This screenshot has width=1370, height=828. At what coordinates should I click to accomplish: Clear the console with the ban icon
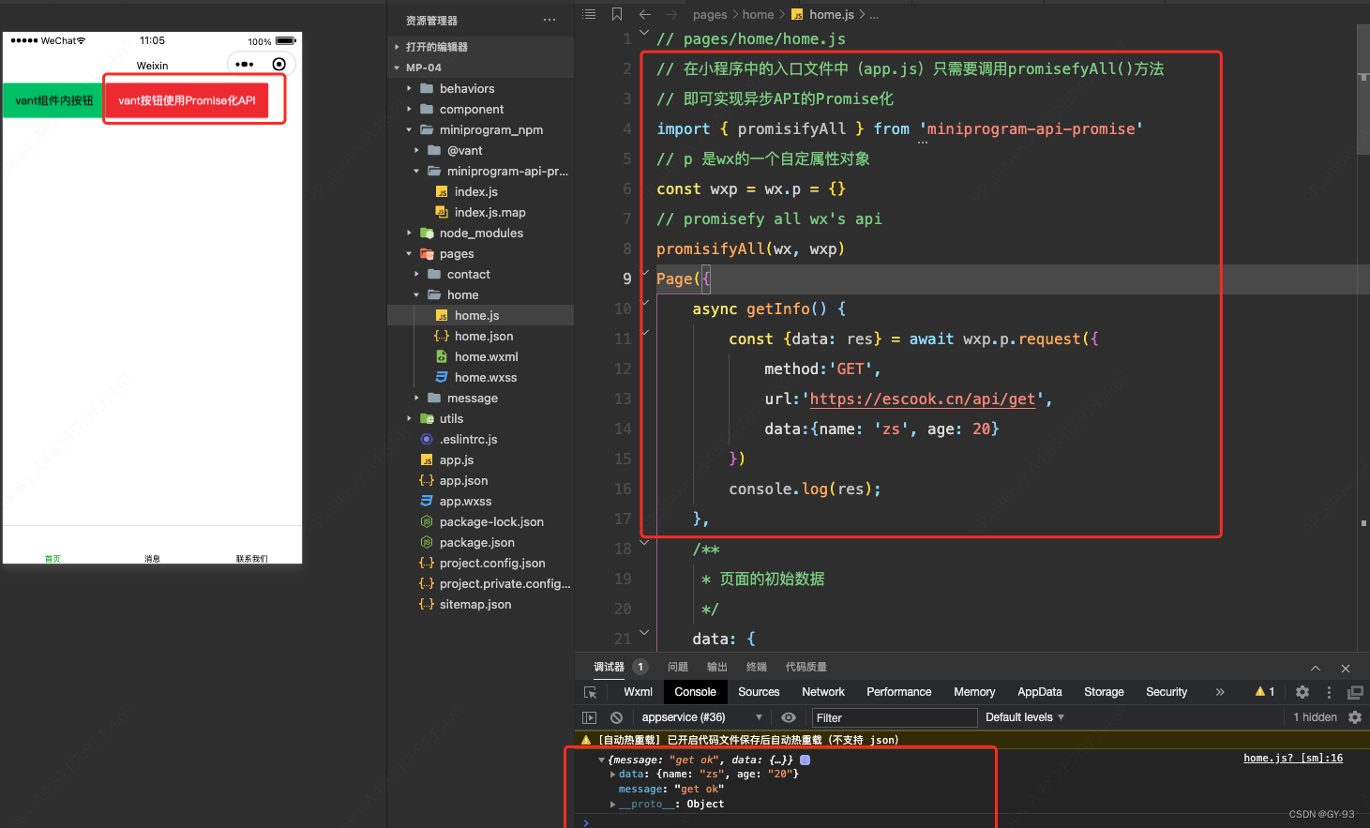coord(616,717)
